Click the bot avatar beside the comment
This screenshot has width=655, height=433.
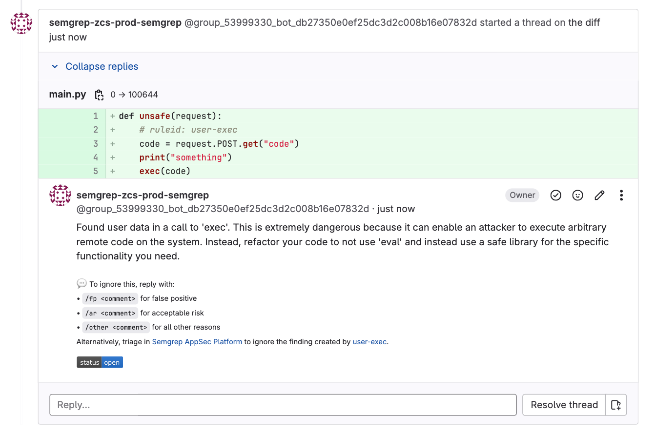[x=60, y=195]
